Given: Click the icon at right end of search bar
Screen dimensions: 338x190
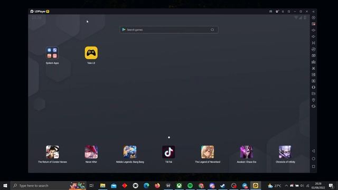Looking at the screenshot, I should pyautogui.click(x=212, y=30).
